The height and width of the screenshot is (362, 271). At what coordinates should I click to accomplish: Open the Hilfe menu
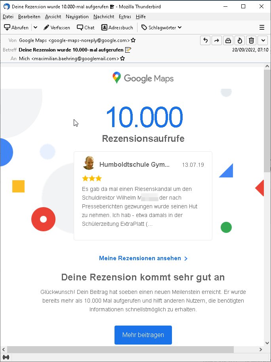coord(141,17)
